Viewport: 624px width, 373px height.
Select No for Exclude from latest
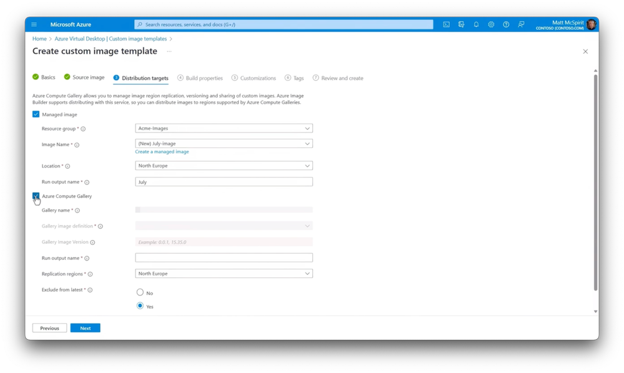pos(140,292)
